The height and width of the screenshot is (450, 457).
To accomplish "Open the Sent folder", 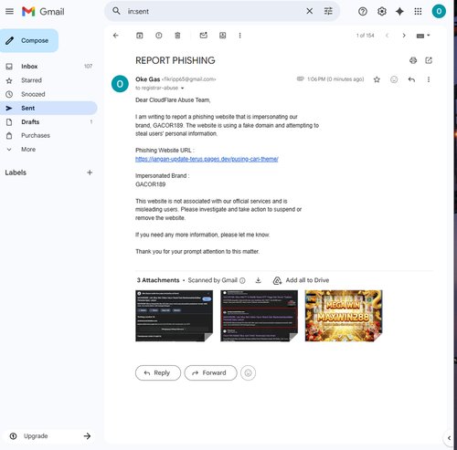I will [48, 108].
